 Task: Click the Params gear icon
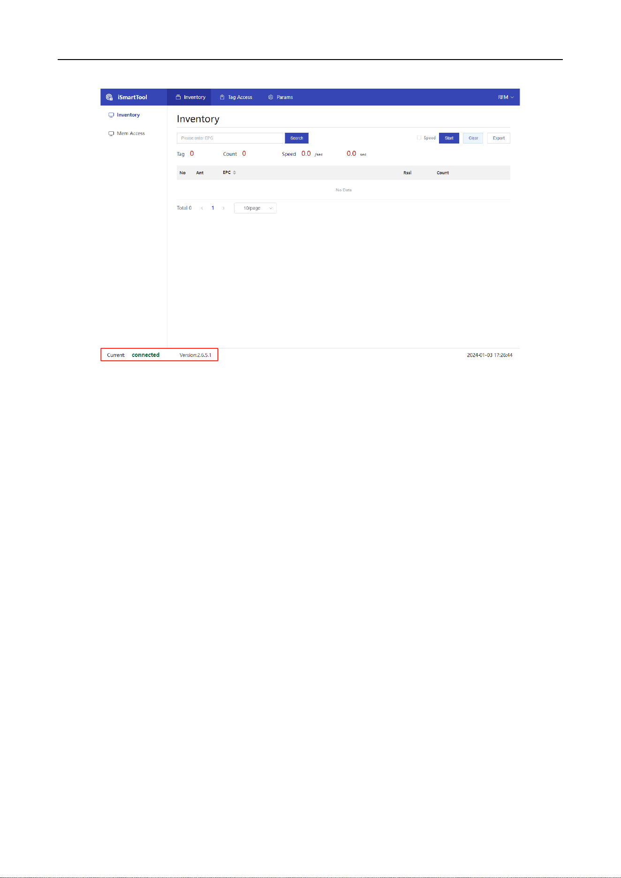[271, 97]
